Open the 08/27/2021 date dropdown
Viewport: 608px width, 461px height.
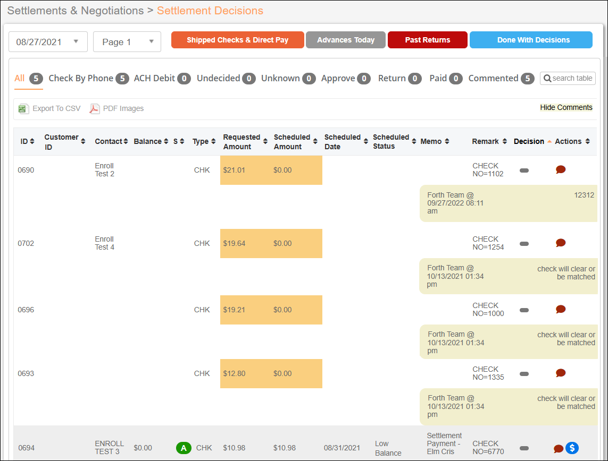pos(48,42)
